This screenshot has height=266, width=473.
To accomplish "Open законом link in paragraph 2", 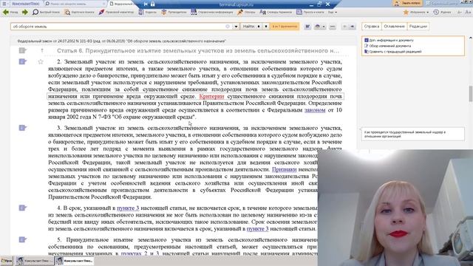I will [315, 110].
